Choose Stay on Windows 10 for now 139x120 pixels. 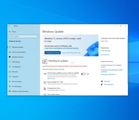click(71, 53)
